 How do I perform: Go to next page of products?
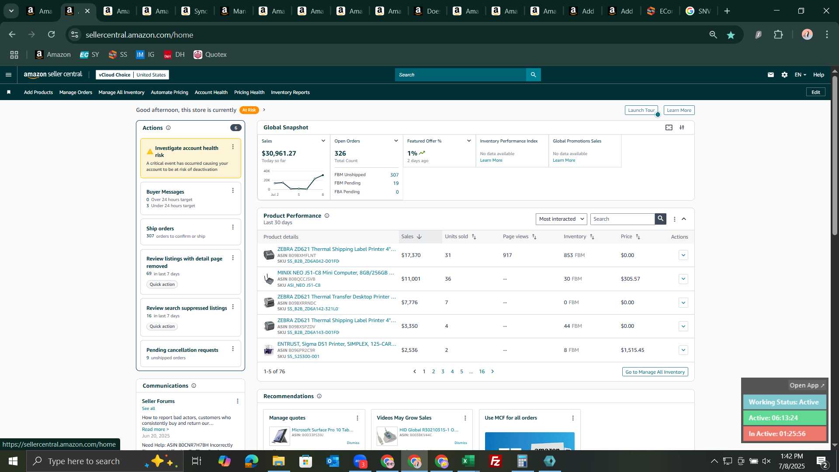click(x=492, y=372)
